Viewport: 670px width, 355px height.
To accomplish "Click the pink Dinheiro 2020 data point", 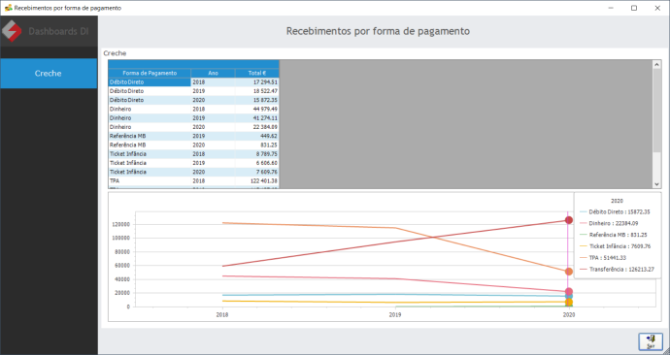I will tap(569, 291).
